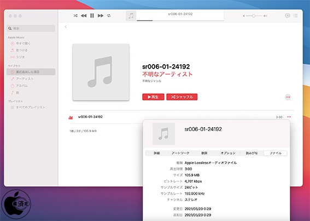Screen dimensions: 310x221
Task: Switch to the 詳細 tab
Action: pos(157,153)
